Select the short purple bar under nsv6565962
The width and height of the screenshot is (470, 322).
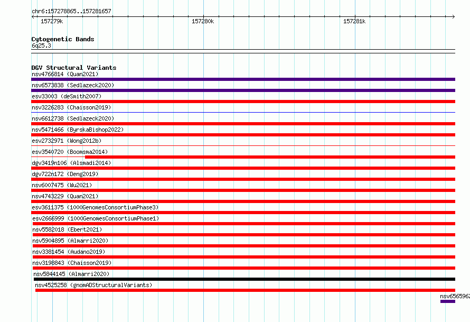click(448, 301)
